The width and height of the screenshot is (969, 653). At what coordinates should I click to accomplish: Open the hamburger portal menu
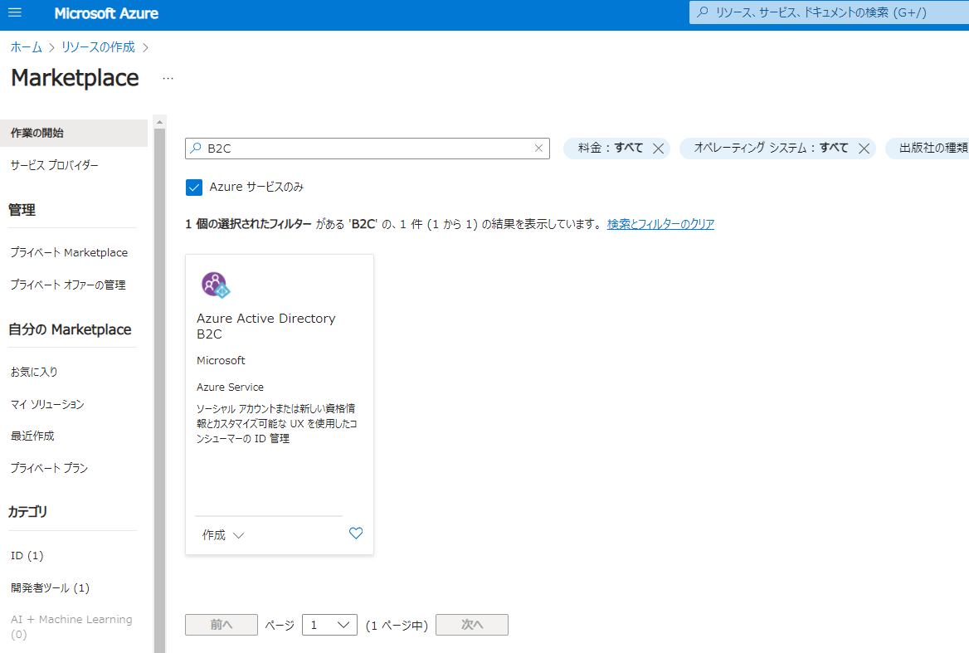coord(15,13)
